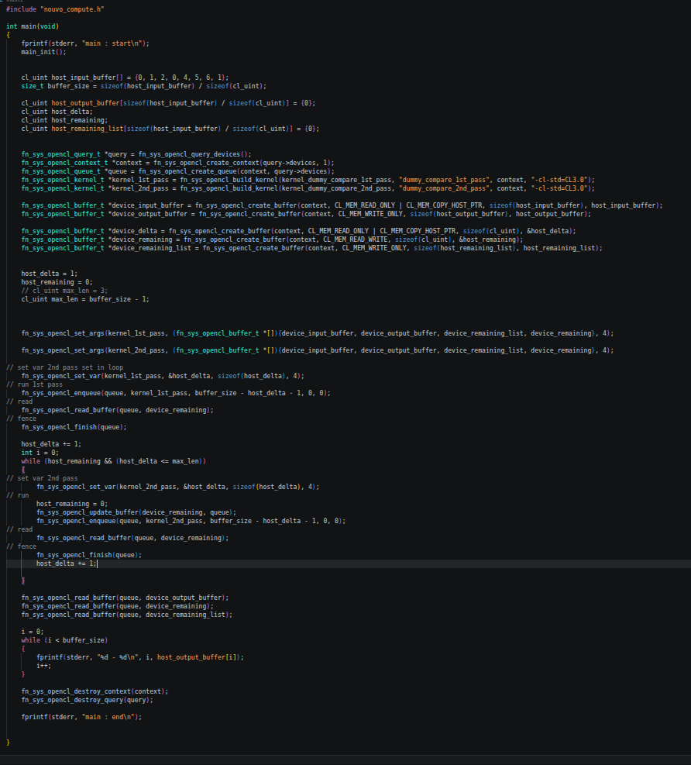Click the fn_sys_opencl_create_context line
Image resolution: width=691 pixels, height=765 pixels.
[x=177, y=163]
